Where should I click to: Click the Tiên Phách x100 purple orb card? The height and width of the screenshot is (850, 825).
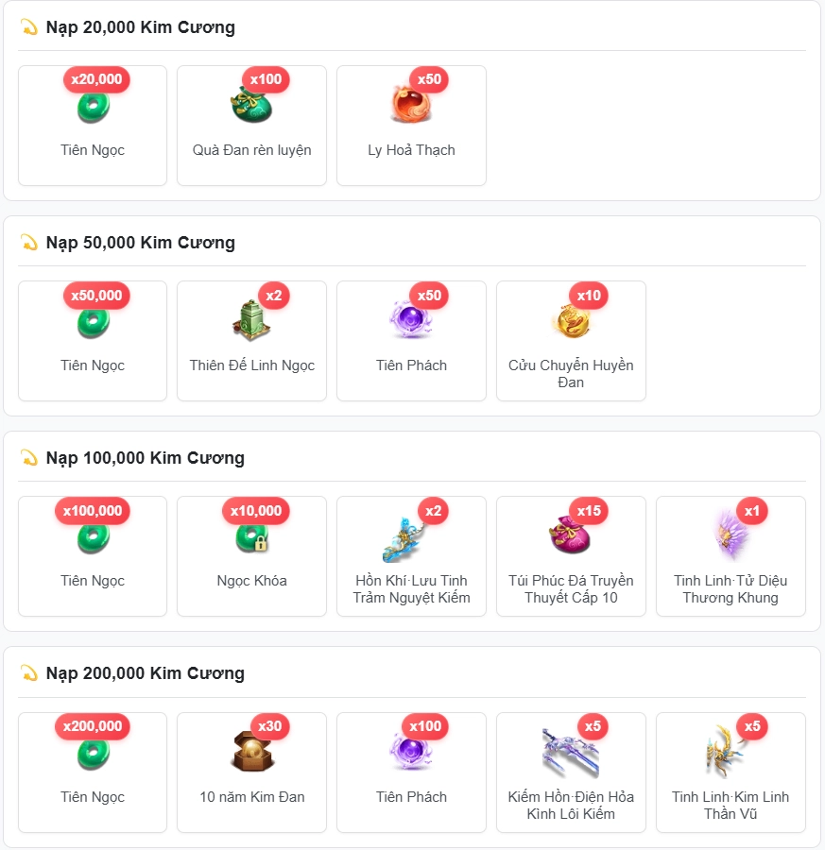tap(411, 773)
